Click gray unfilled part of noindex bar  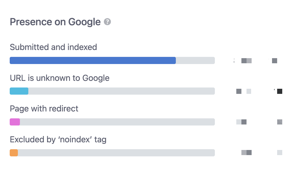(x=116, y=153)
